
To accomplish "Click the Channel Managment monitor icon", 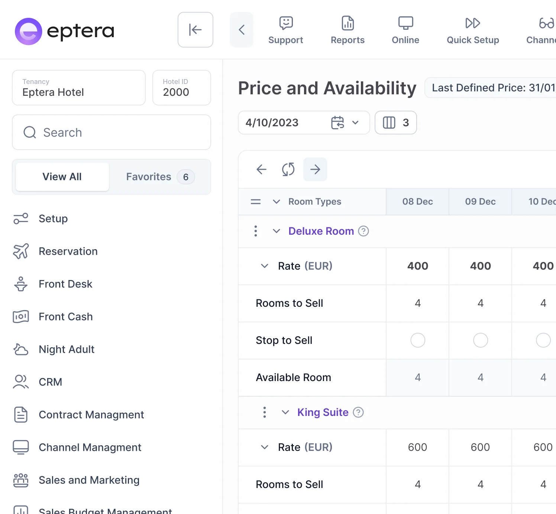I will tap(21, 448).
